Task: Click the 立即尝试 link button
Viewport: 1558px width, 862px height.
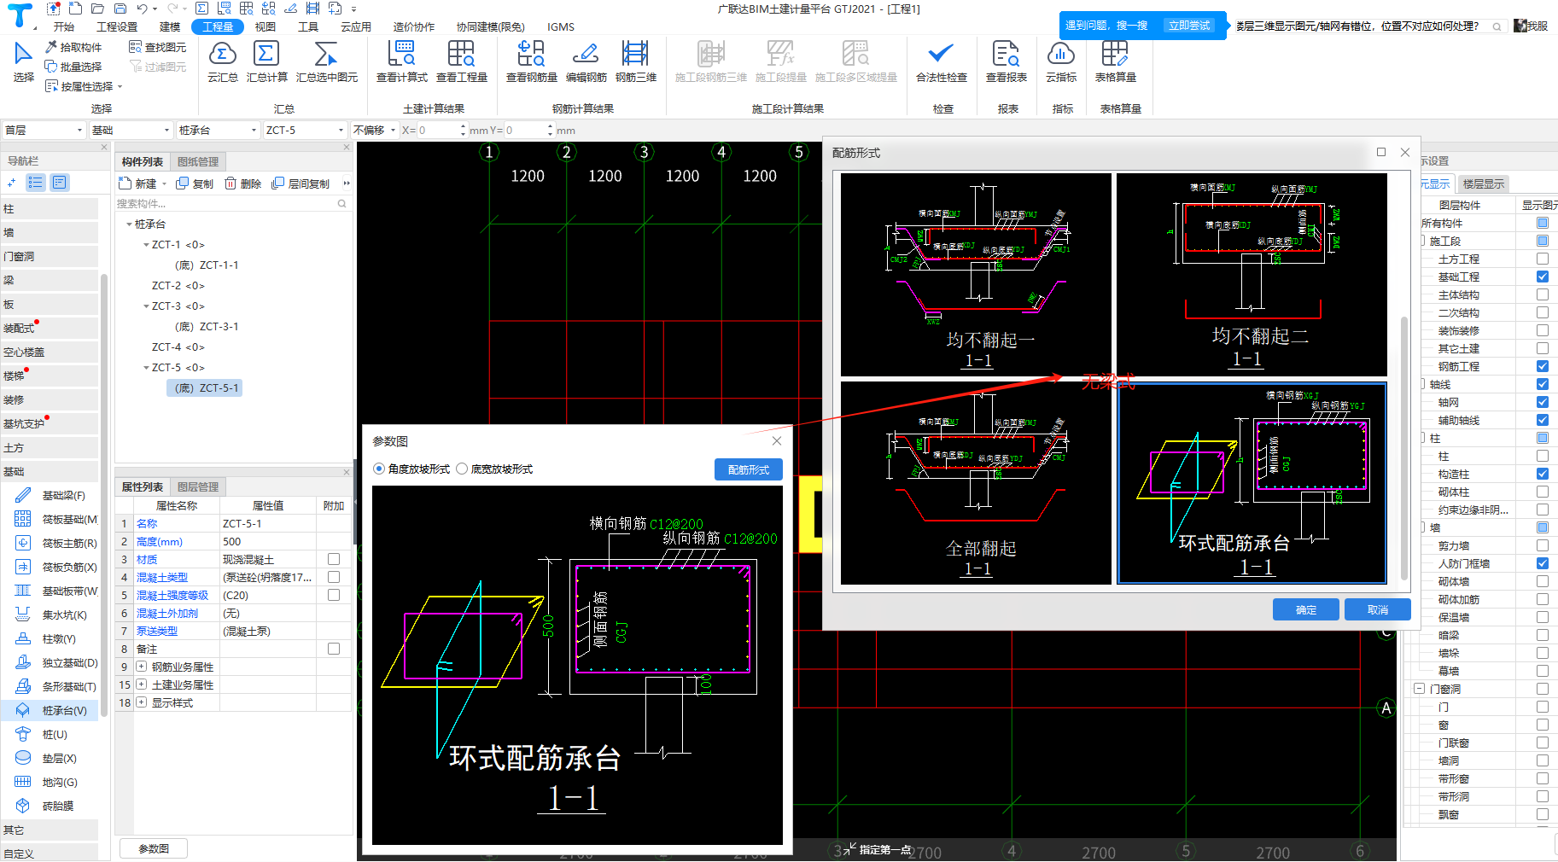Action: [x=1189, y=26]
